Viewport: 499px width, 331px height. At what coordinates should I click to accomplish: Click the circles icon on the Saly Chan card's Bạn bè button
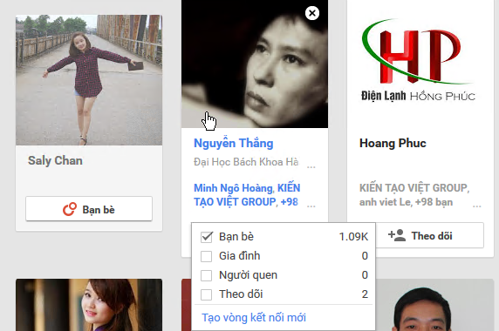tap(70, 209)
